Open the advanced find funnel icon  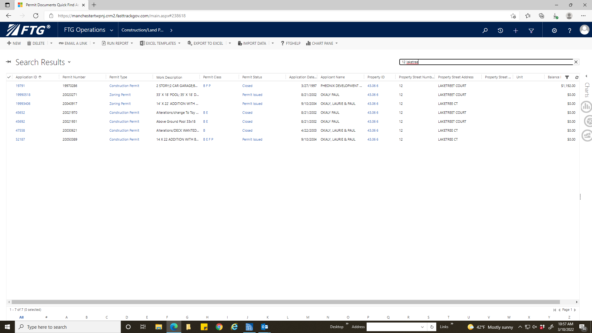531,31
